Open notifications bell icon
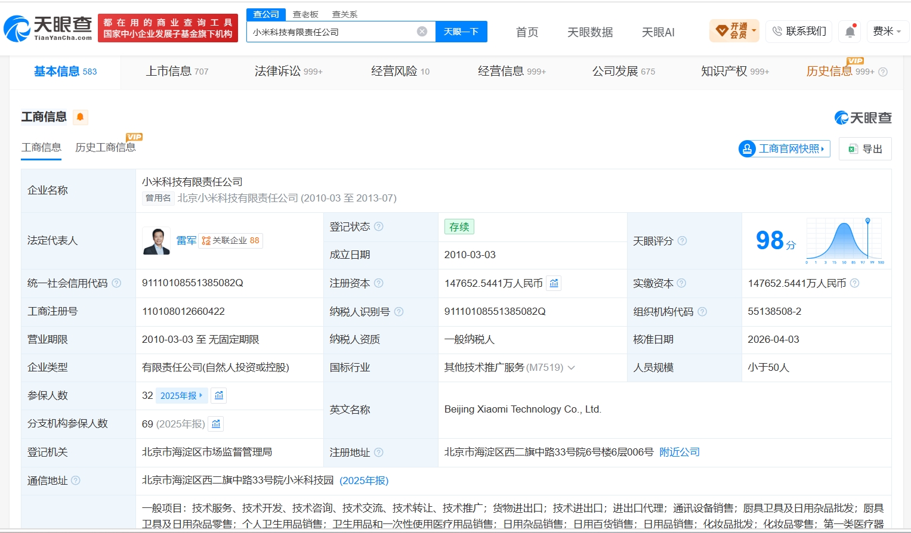 850,32
